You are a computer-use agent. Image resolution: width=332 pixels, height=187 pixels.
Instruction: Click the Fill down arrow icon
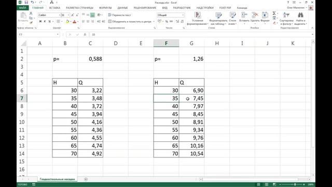pyautogui.click(x=274, y=18)
